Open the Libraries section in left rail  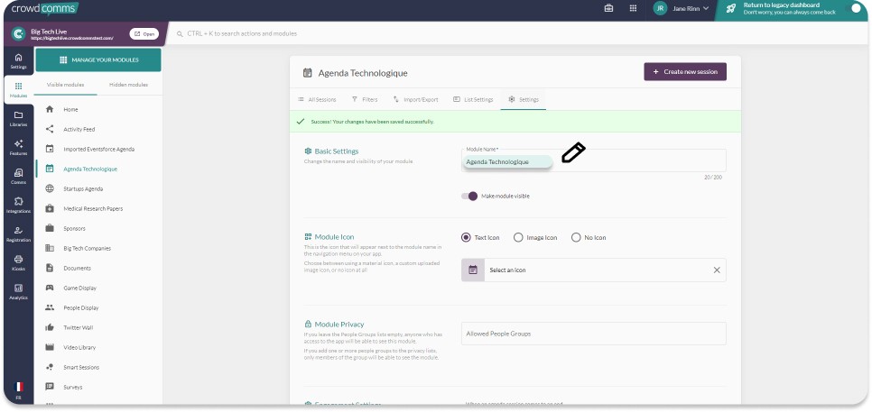18,118
